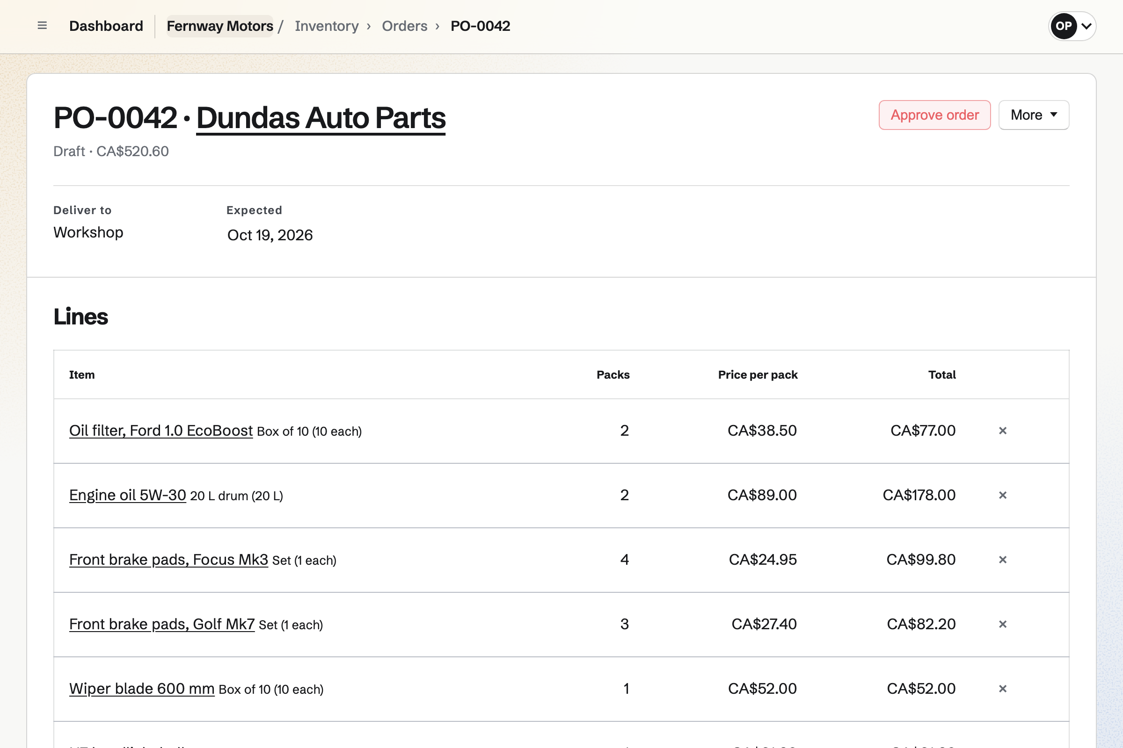Navigate to Orders breadcrumb
Screen dimensions: 1123x748
click(404, 26)
